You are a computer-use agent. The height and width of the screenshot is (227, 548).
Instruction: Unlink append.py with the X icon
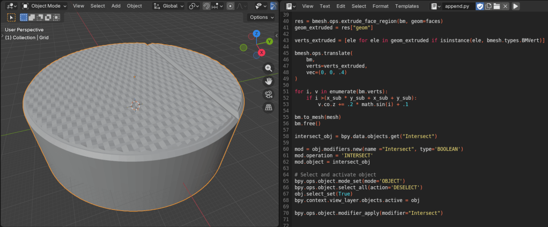click(505, 6)
